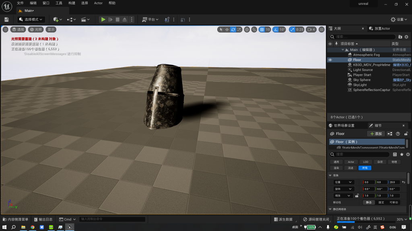Click the stop simulation square button
Screen dimensions: 412x231
click(117, 20)
